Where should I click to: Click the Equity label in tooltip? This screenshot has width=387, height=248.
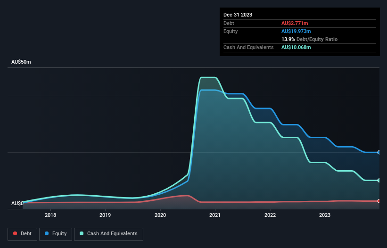(x=231, y=31)
